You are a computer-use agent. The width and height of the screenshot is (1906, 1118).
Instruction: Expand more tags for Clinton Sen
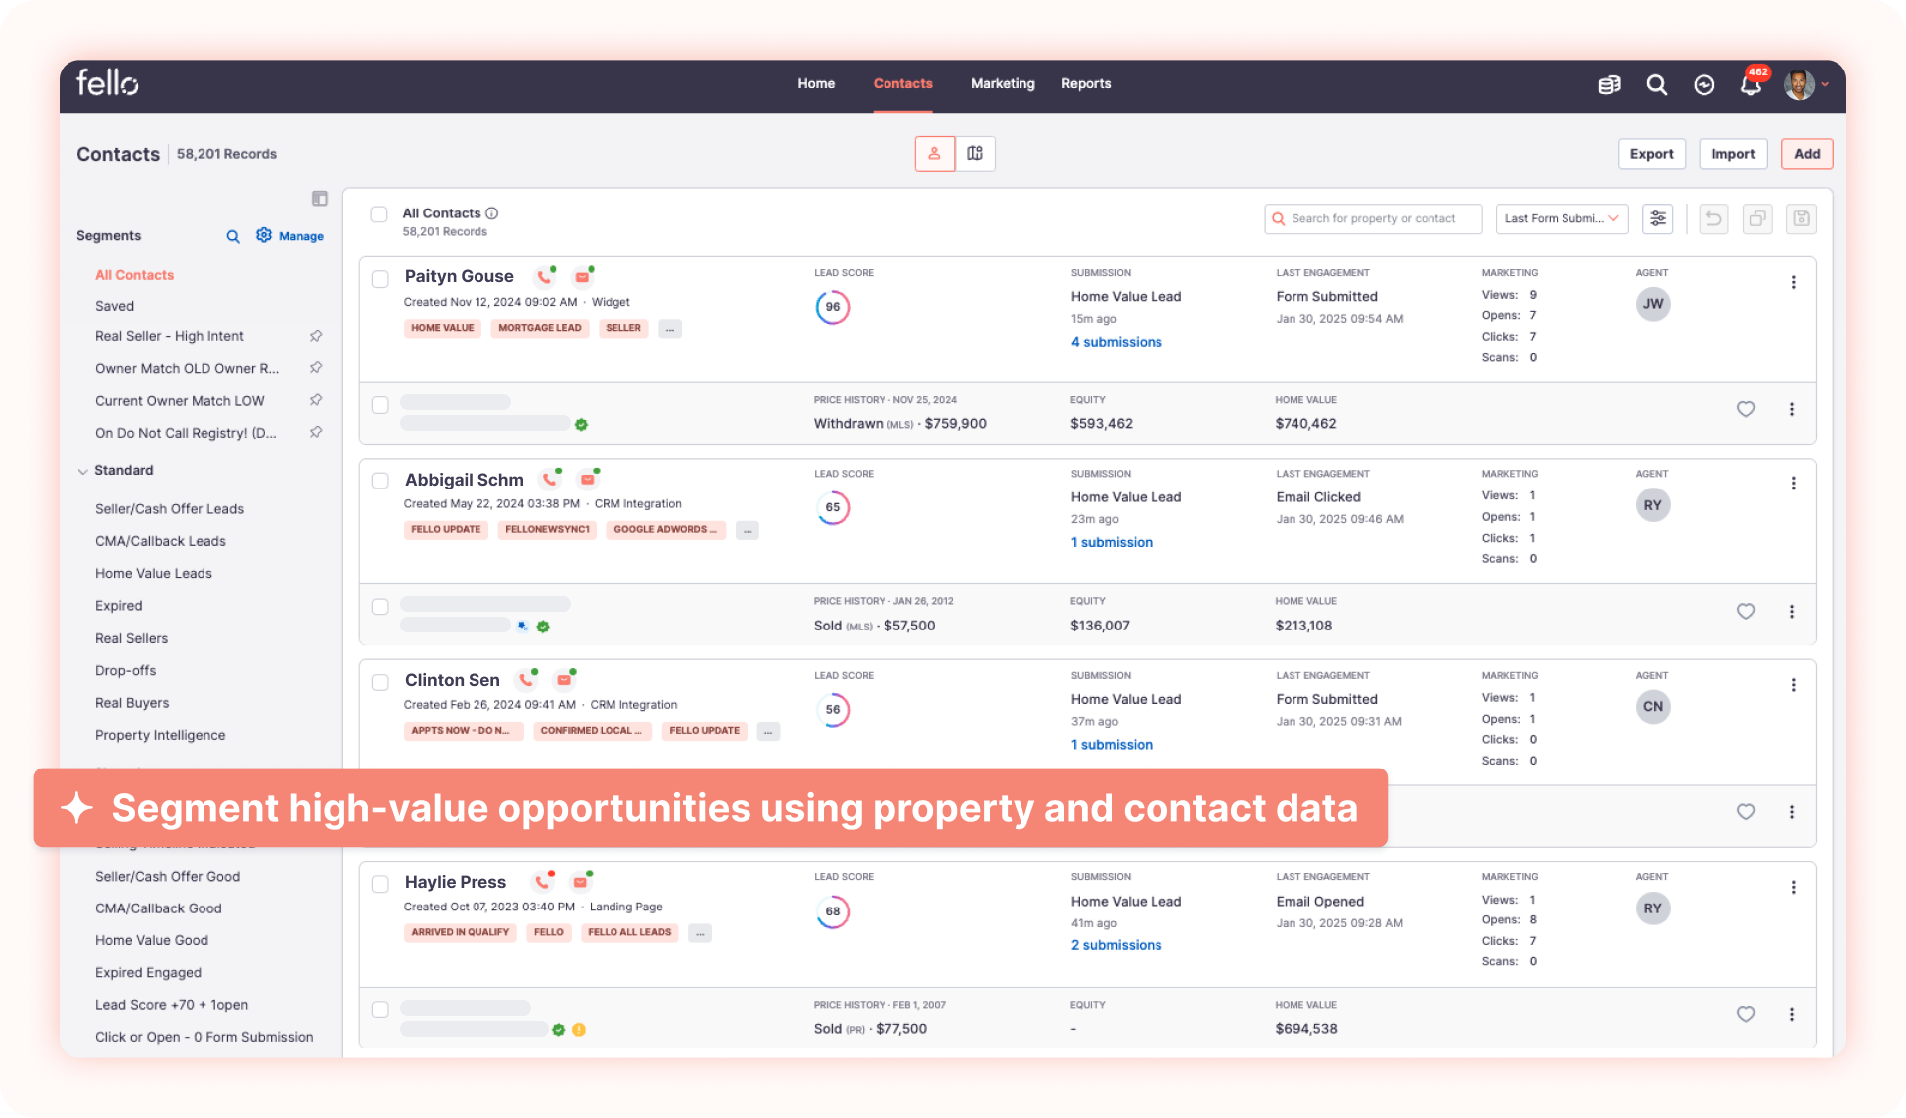pyautogui.click(x=768, y=732)
